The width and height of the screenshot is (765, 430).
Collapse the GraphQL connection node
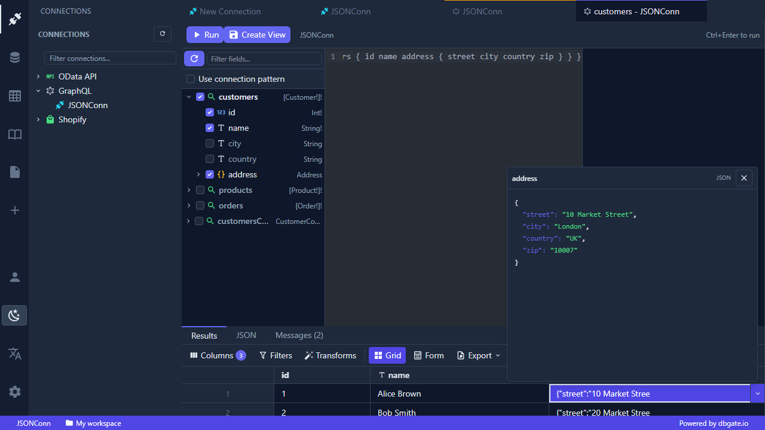pyautogui.click(x=38, y=91)
